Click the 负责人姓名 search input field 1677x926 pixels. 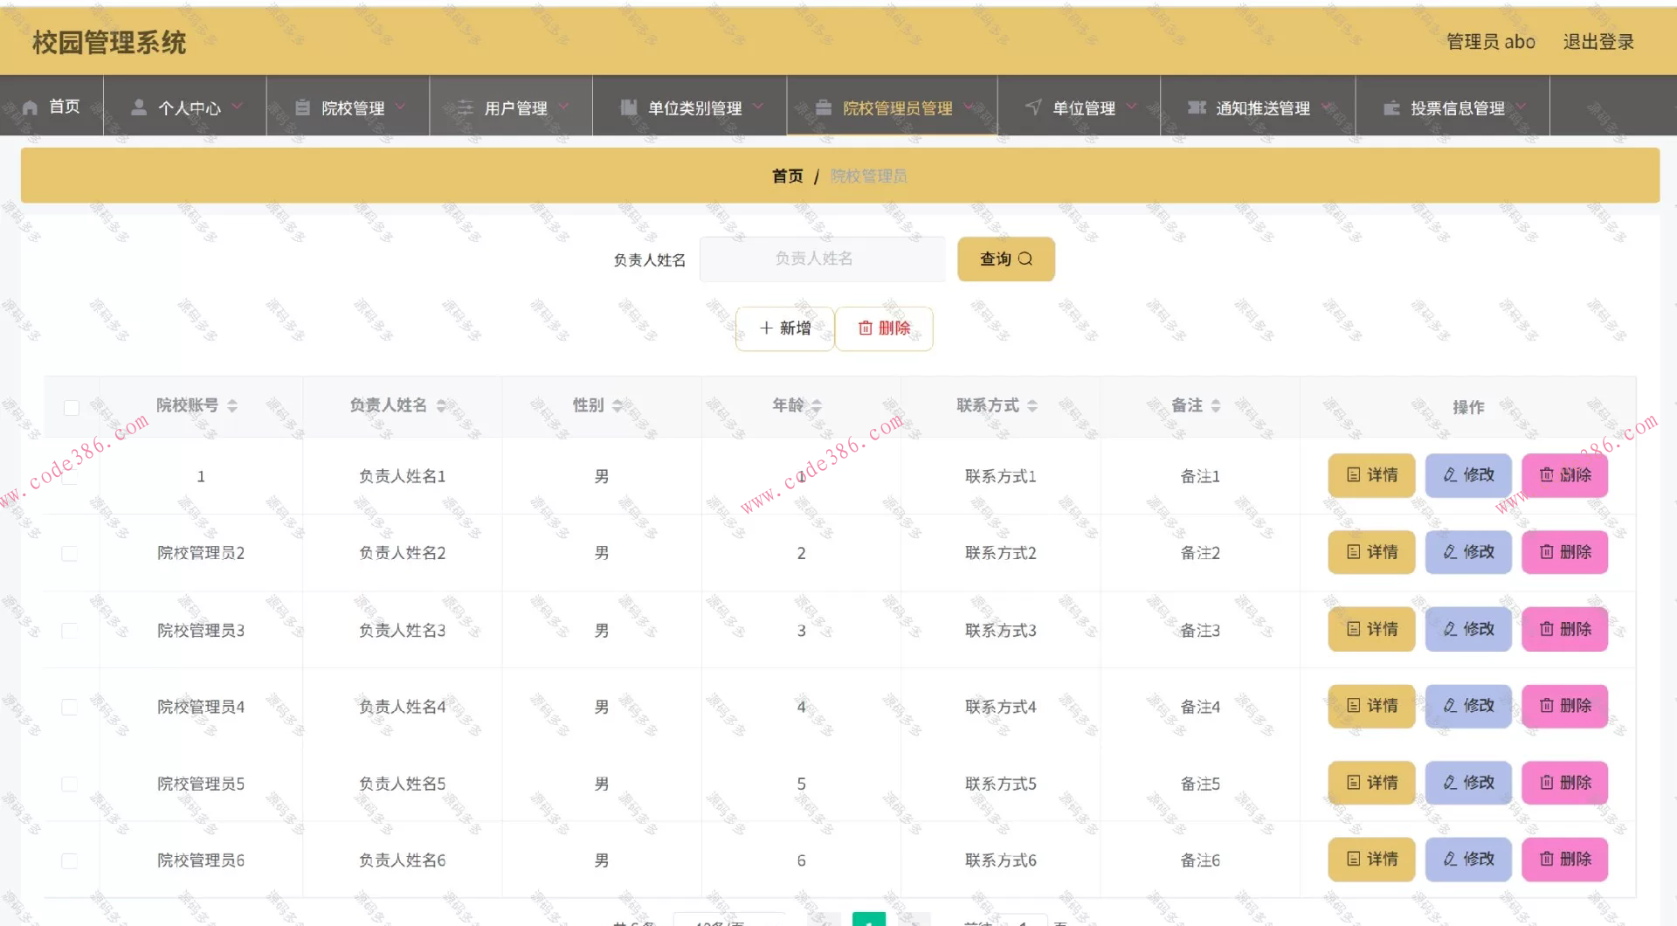pos(822,259)
